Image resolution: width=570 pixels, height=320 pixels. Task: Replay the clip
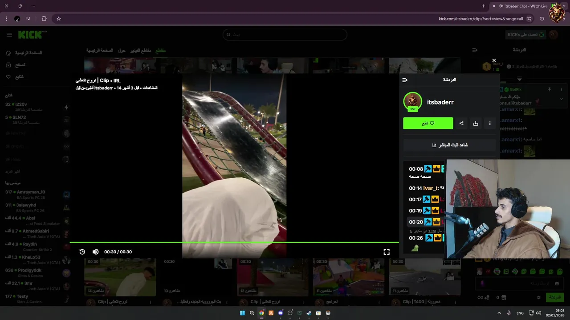tap(82, 252)
